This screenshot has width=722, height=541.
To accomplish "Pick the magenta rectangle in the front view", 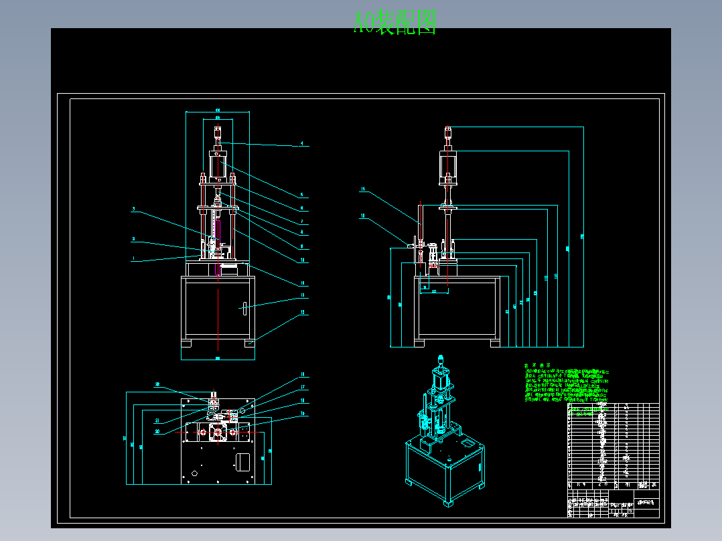I will pos(218,248).
